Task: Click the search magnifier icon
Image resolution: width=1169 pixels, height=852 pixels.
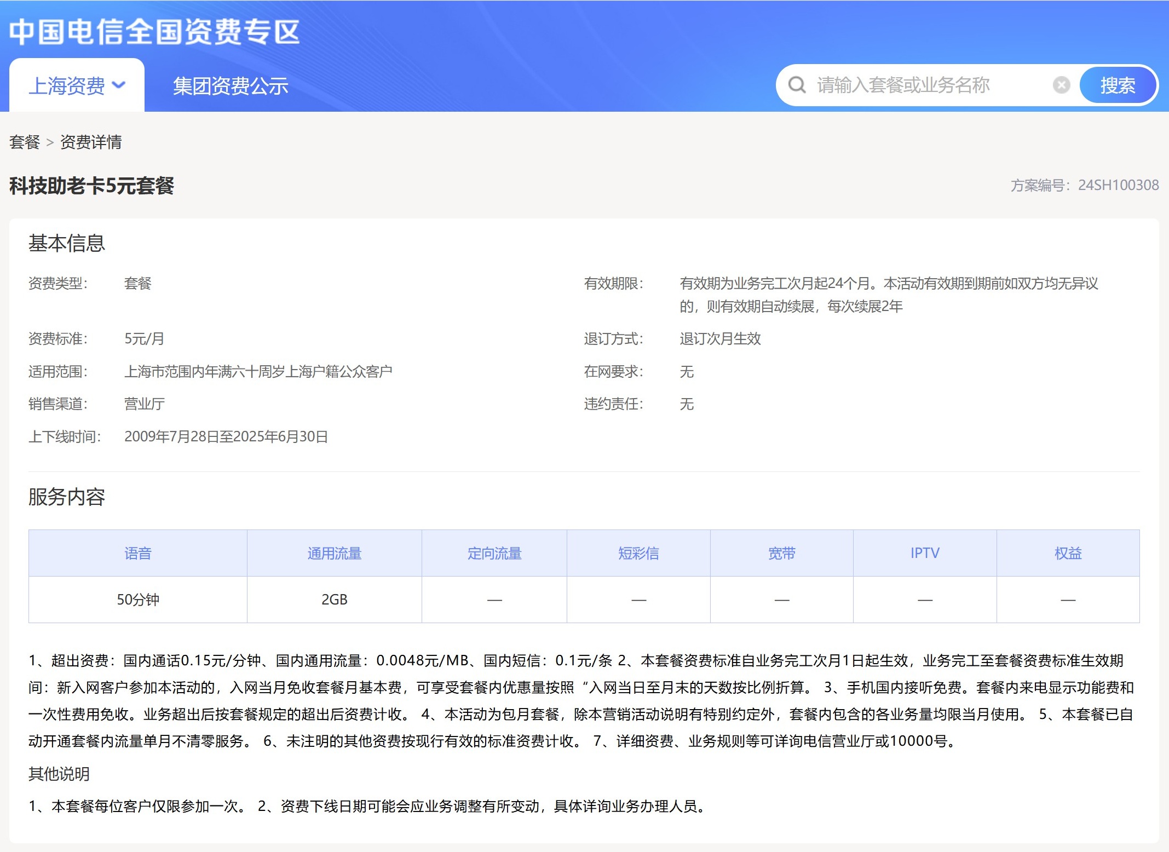Action: click(797, 85)
